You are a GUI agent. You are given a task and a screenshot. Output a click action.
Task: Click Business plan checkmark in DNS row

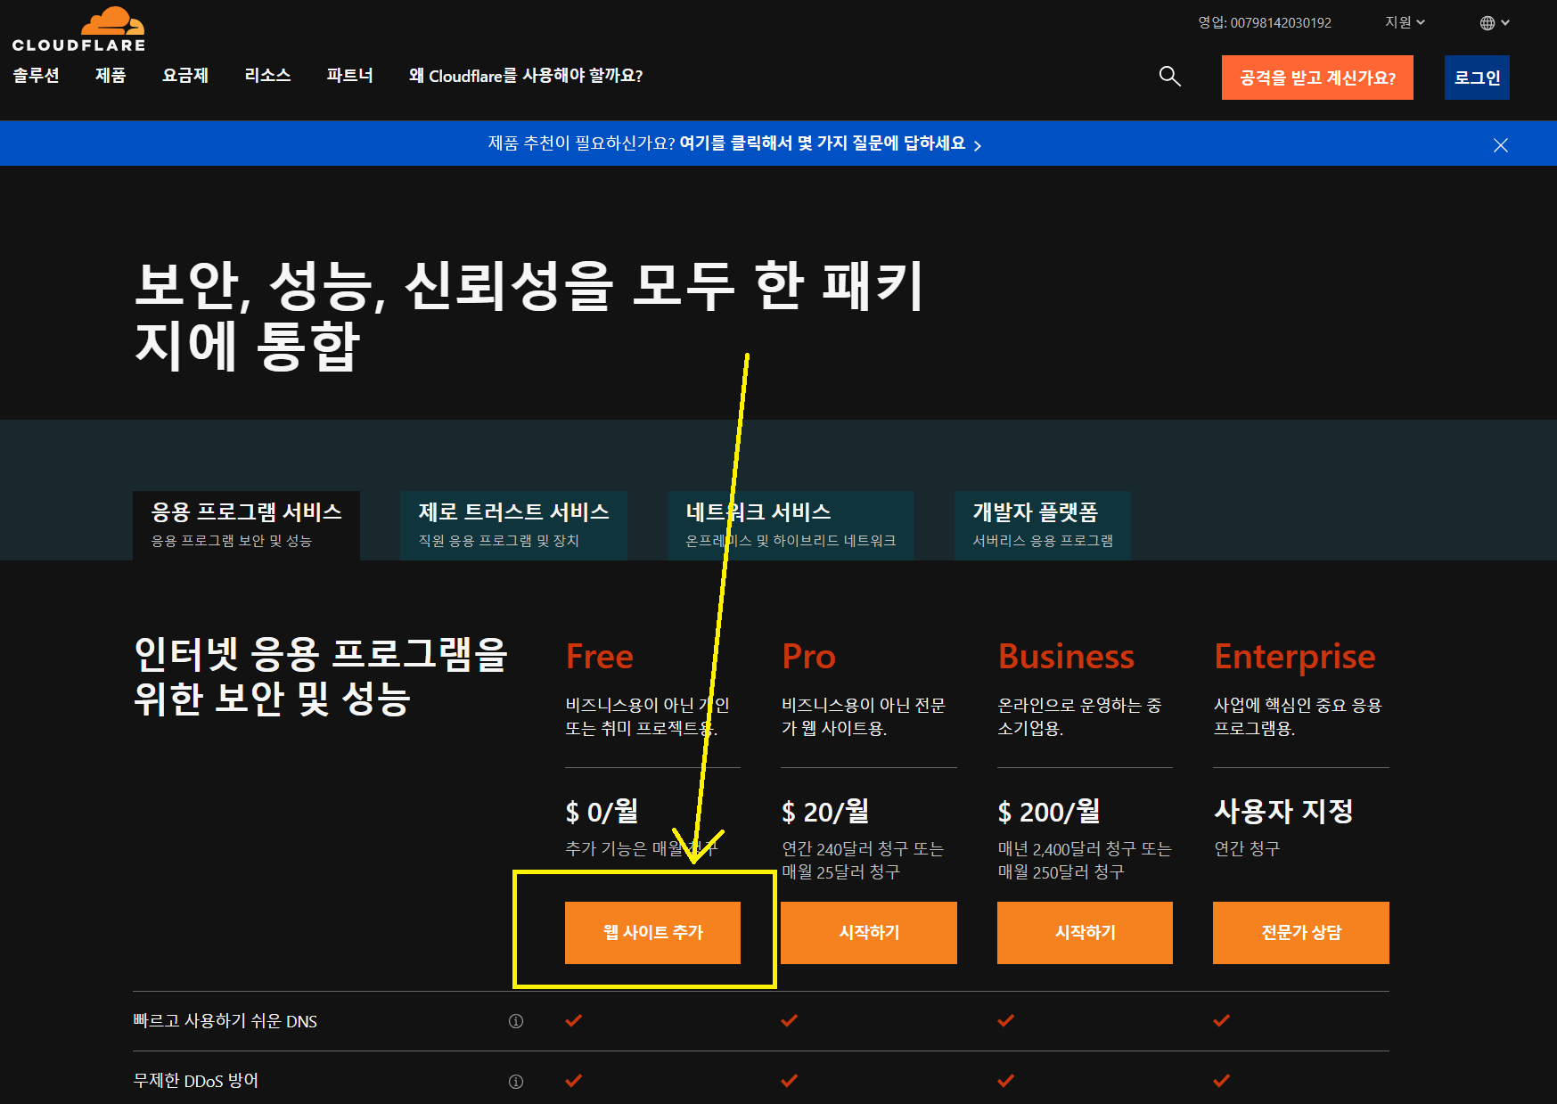pyautogui.click(x=1006, y=1020)
